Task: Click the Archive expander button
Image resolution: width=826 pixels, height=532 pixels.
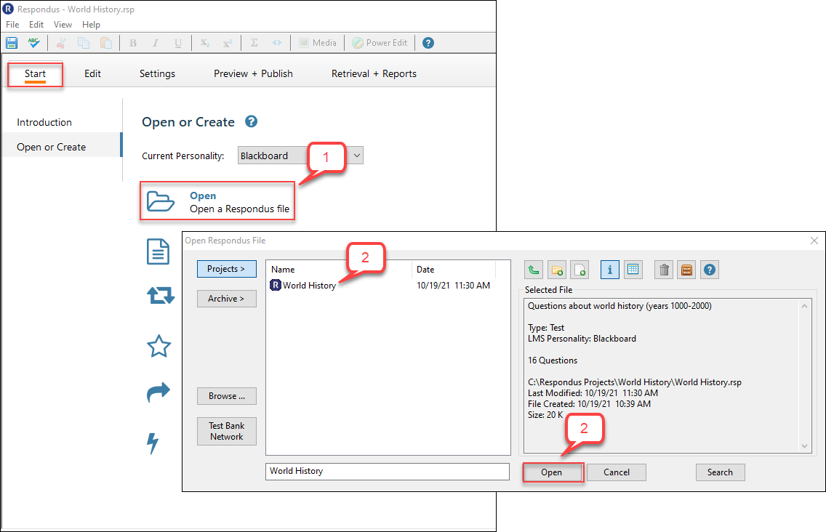Action: 226,298
